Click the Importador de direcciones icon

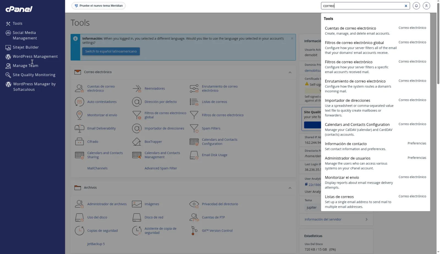click(x=137, y=128)
